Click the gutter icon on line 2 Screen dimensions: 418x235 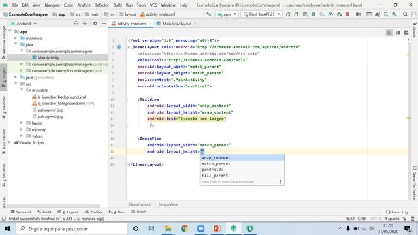pyautogui.click(x=119, y=47)
